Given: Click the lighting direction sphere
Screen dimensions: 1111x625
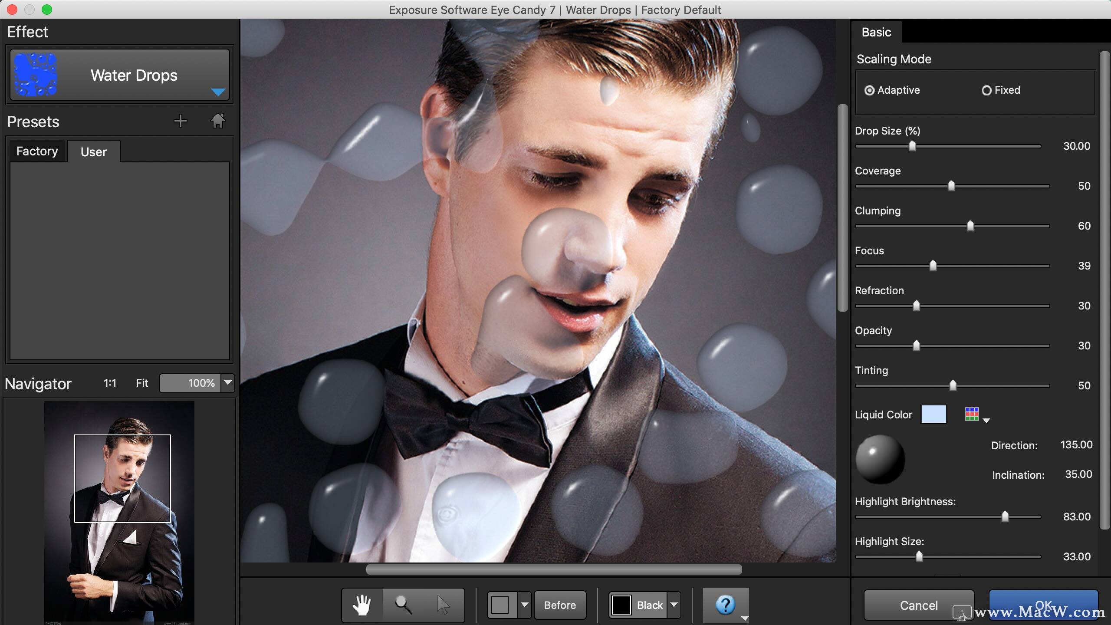Looking at the screenshot, I should pos(880,459).
